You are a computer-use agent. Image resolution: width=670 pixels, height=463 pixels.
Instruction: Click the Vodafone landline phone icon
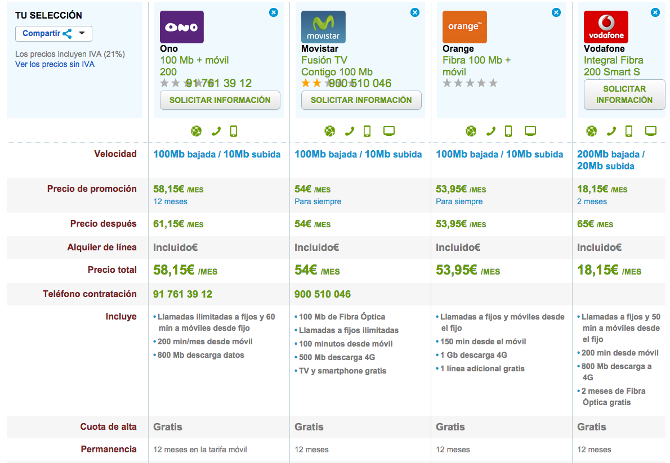tap(611, 131)
